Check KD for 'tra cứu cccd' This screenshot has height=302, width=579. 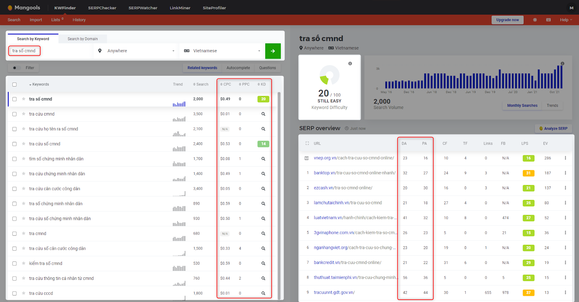tap(263, 293)
